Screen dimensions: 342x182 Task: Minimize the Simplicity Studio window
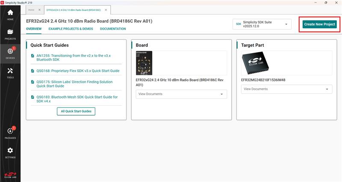click(315, 3)
